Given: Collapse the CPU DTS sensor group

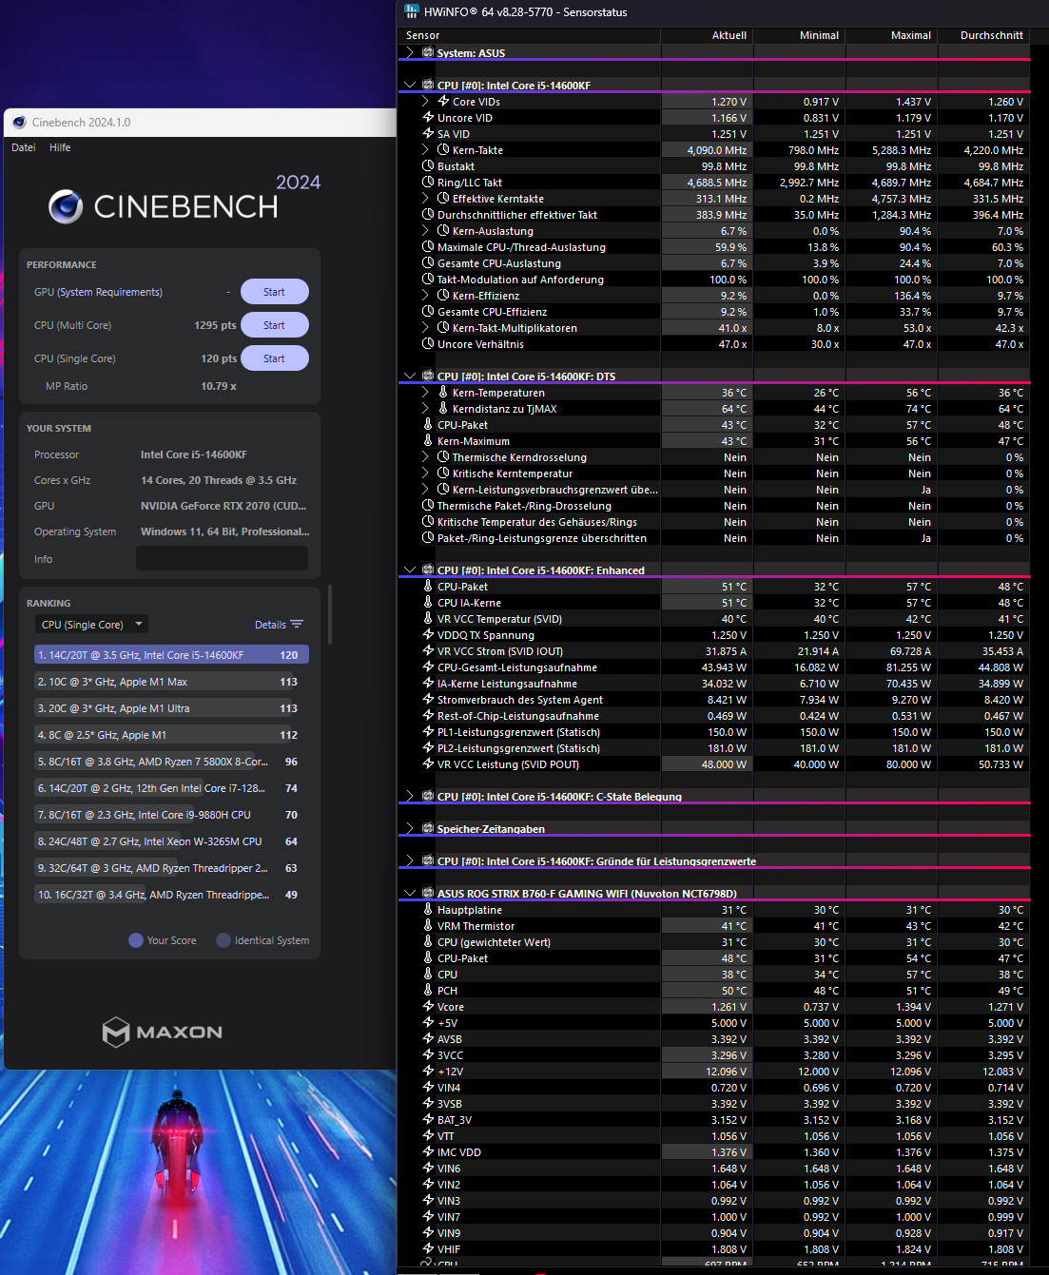Looking at the screenshot, I should click(410, 377).
